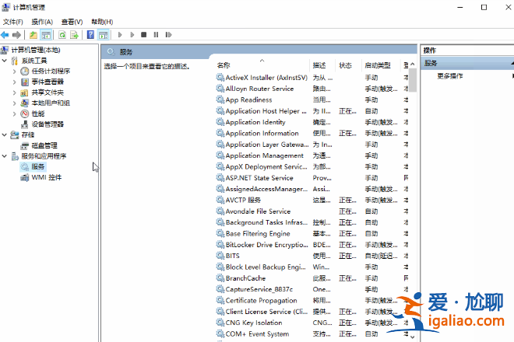The width and height of the screenshot is (514, 342).
Task: Select CaptureService_8837c row
Action: tap(259, 289)
